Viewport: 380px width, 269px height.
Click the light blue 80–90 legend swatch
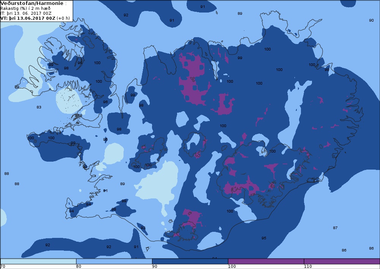114,261
